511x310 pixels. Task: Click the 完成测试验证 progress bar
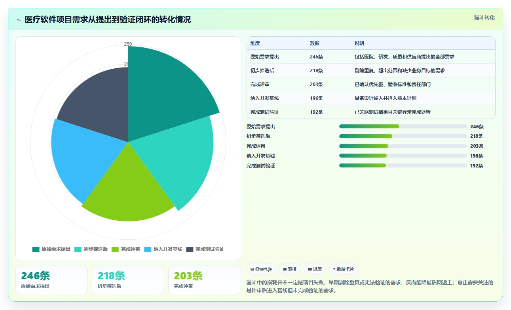(403, 165)
